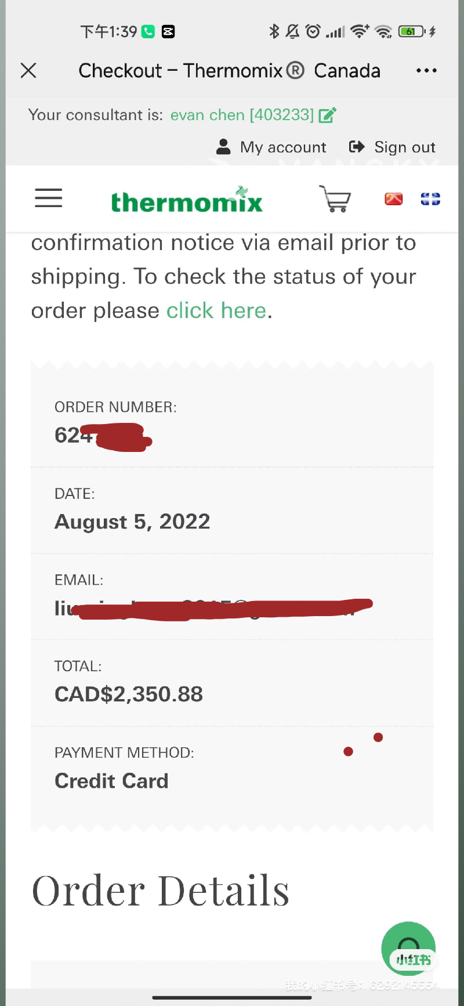464x1006 pixels.
Task: Tap the green floating chat bubble
Action: pyautogui.click(x=408, y=948)
